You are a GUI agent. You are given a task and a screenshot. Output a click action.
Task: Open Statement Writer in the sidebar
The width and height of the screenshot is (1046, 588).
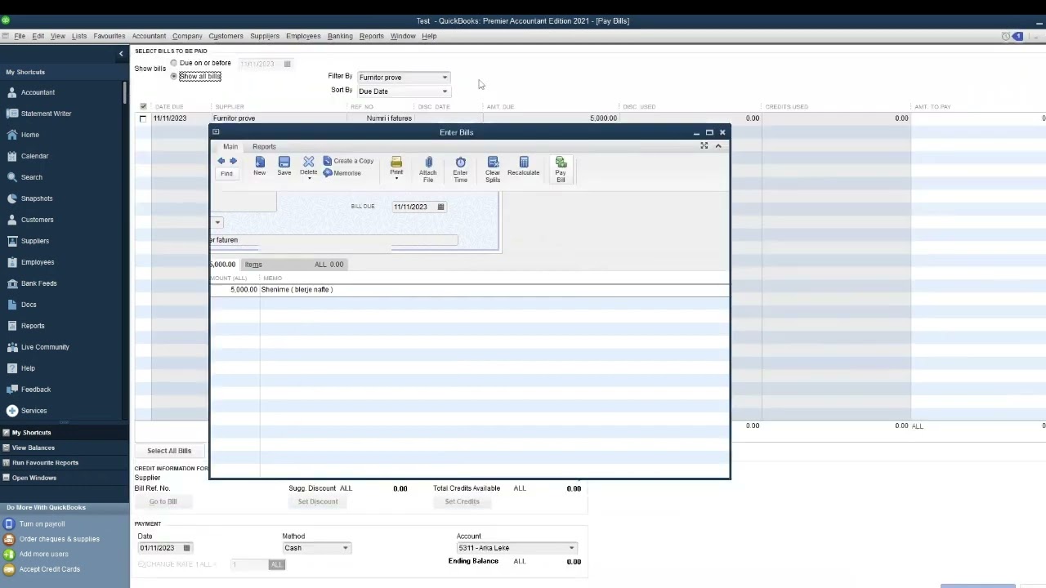[x=46, y=114]
